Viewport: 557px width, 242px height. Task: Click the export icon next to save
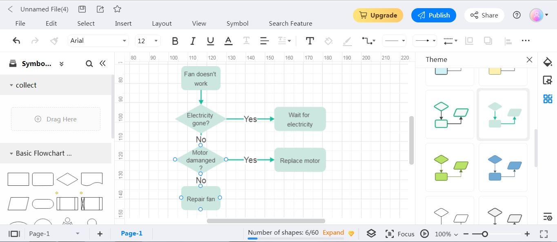coord(100,9)
